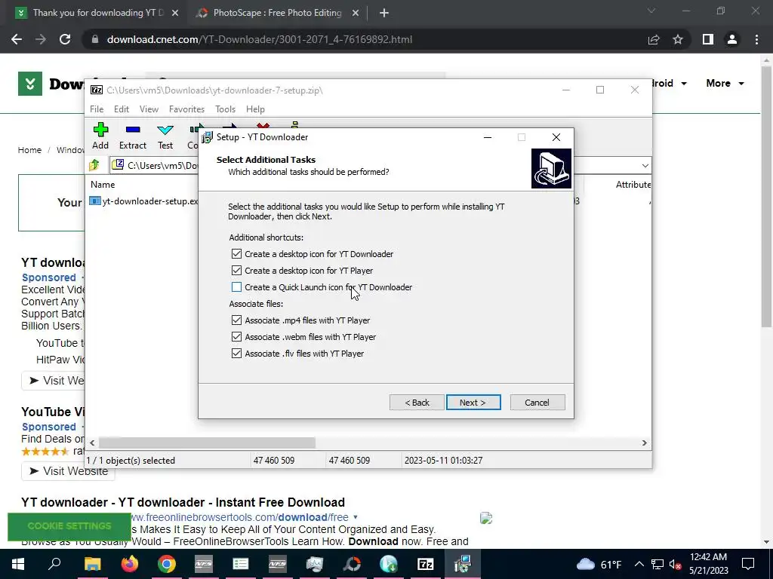Screen dimensions: 773x579
Task: Click the setup installer taskbar icon
Action: 463,564
